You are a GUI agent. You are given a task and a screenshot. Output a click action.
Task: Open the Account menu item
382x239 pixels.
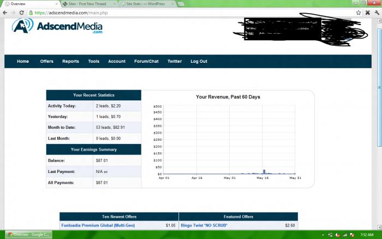coord(117,62)
